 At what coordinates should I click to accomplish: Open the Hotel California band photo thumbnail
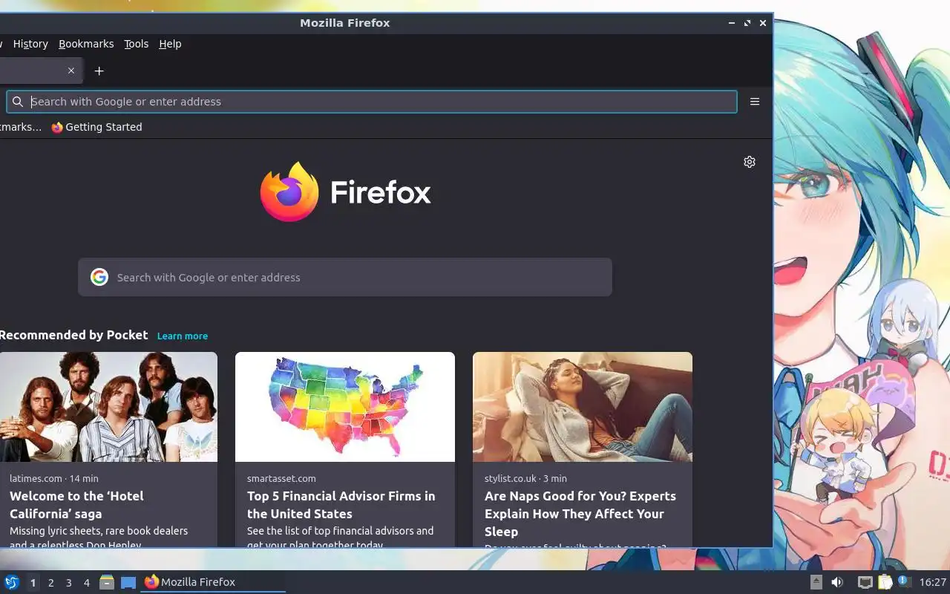pos(108,407)
